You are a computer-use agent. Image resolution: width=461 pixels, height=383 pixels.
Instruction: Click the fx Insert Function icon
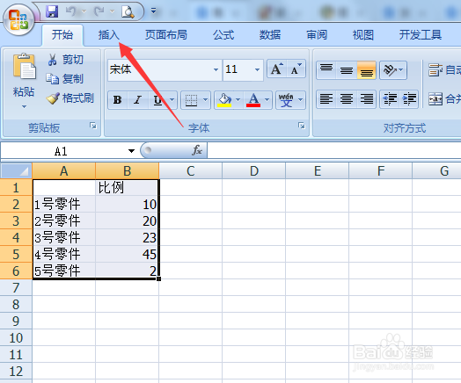(197, 150)
